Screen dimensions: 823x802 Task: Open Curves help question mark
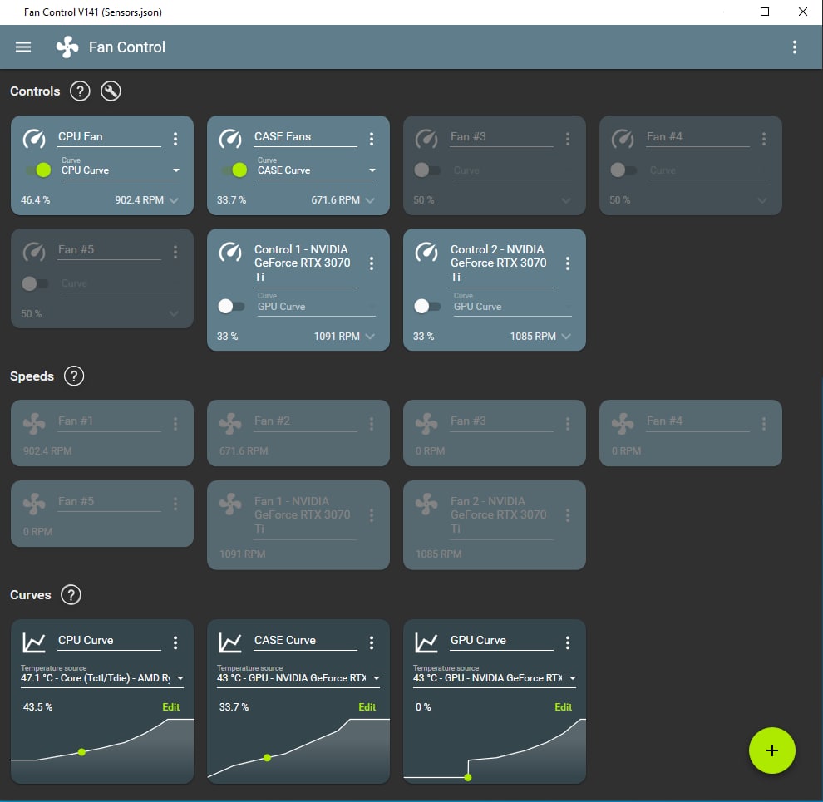coord(71,595)
